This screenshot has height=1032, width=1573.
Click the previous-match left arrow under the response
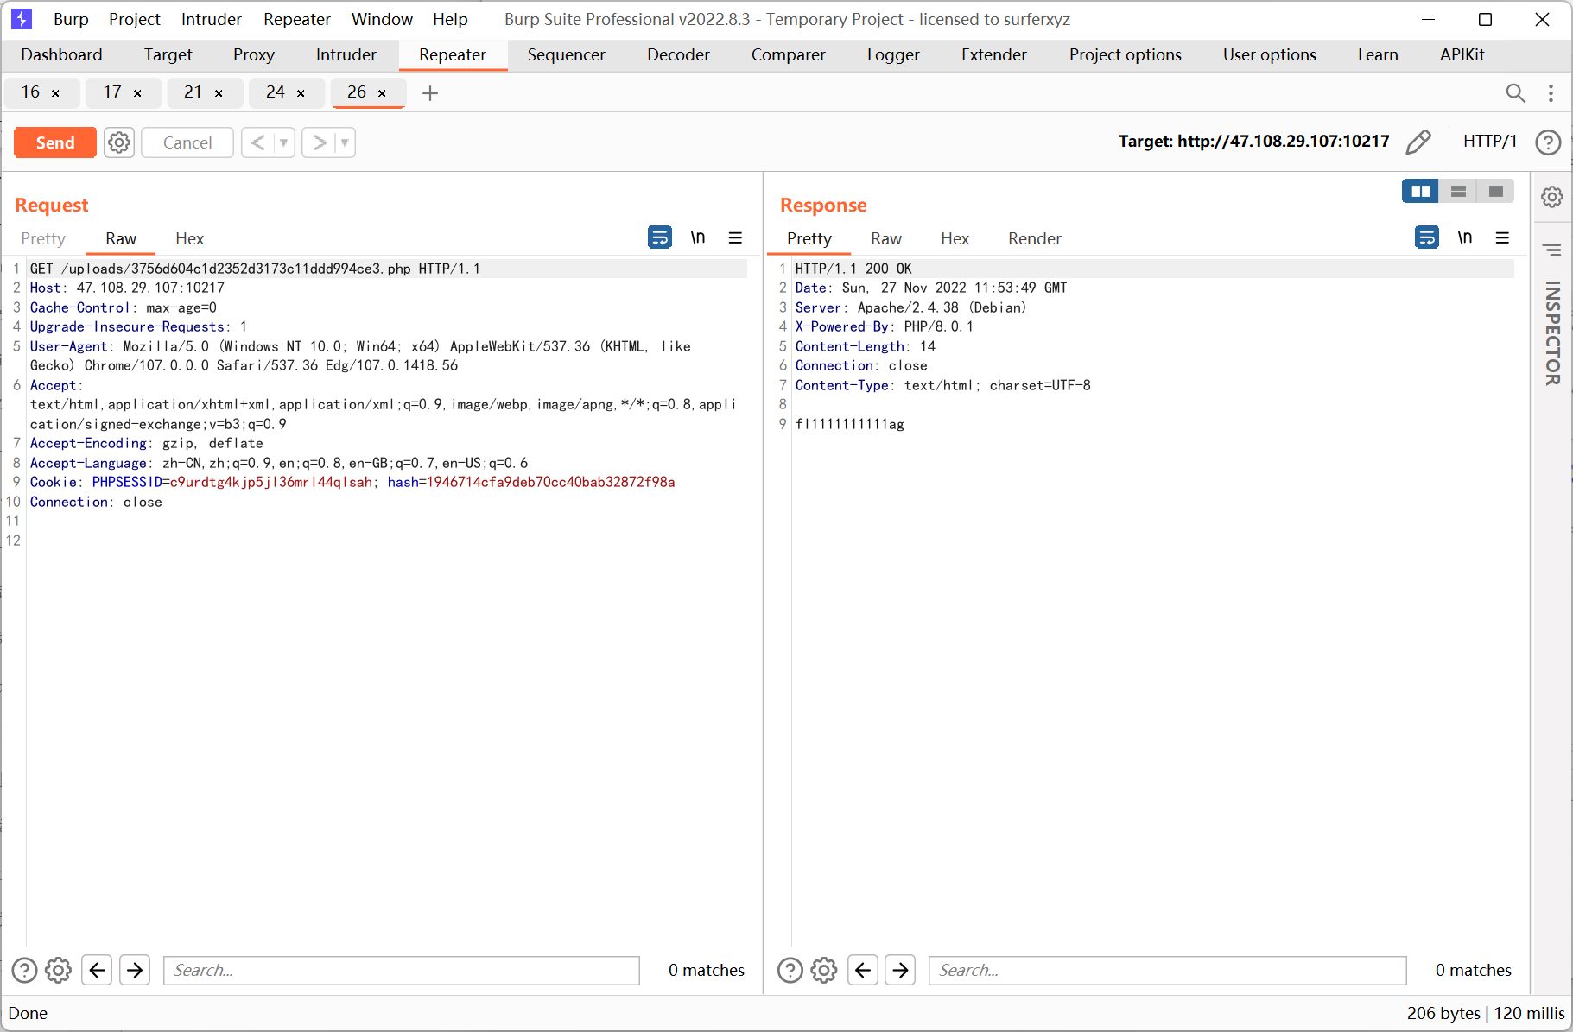click(863, 970)
